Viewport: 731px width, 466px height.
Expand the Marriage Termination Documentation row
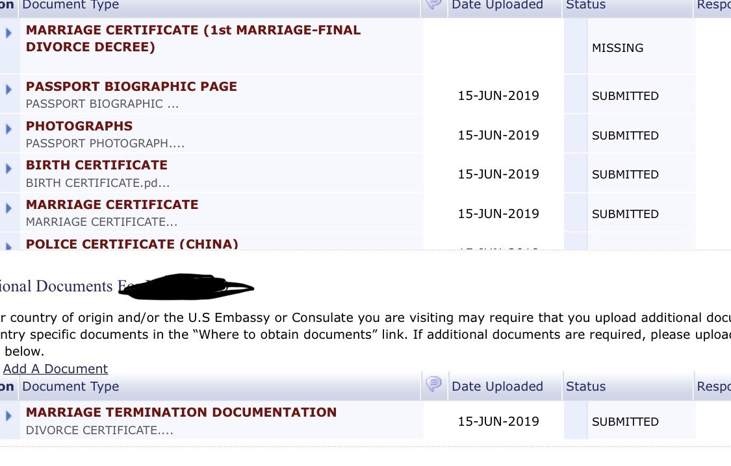pyautogui.click(x=8, y=416)
